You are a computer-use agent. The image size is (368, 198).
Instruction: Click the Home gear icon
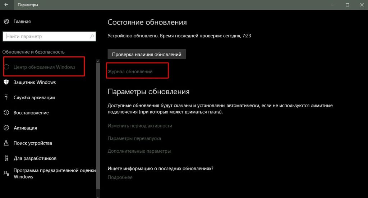pyautogui.click(x=6, y=22)
